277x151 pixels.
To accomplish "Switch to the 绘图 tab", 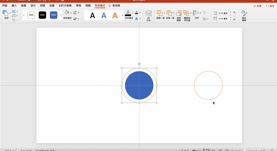I will click(24, 5).
